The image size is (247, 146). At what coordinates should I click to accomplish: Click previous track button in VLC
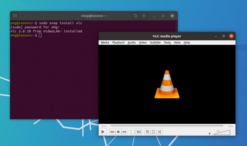112,132
